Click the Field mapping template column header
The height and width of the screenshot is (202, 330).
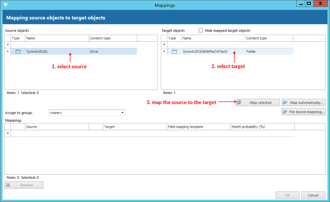click(198, 127)
